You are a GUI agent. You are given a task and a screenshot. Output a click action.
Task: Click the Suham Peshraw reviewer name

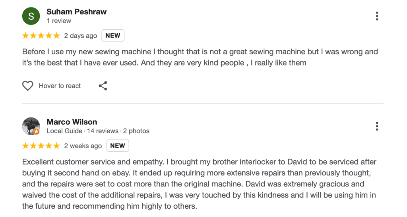point(76,12)
